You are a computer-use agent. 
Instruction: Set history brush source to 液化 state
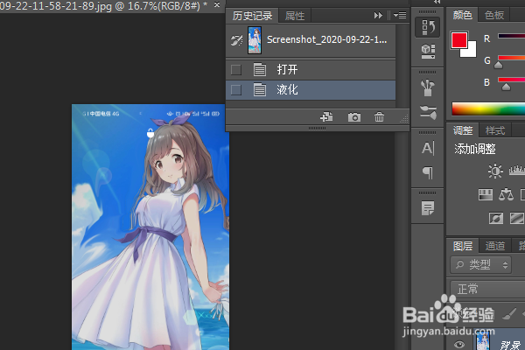(x=236, y=90)
